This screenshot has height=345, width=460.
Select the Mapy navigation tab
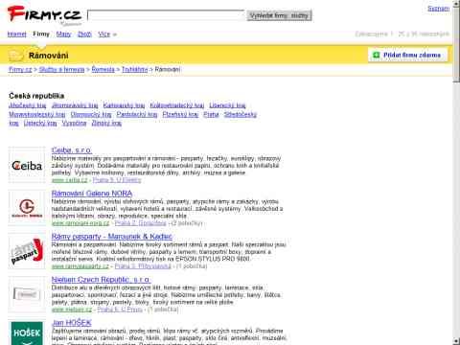[63, 34]
